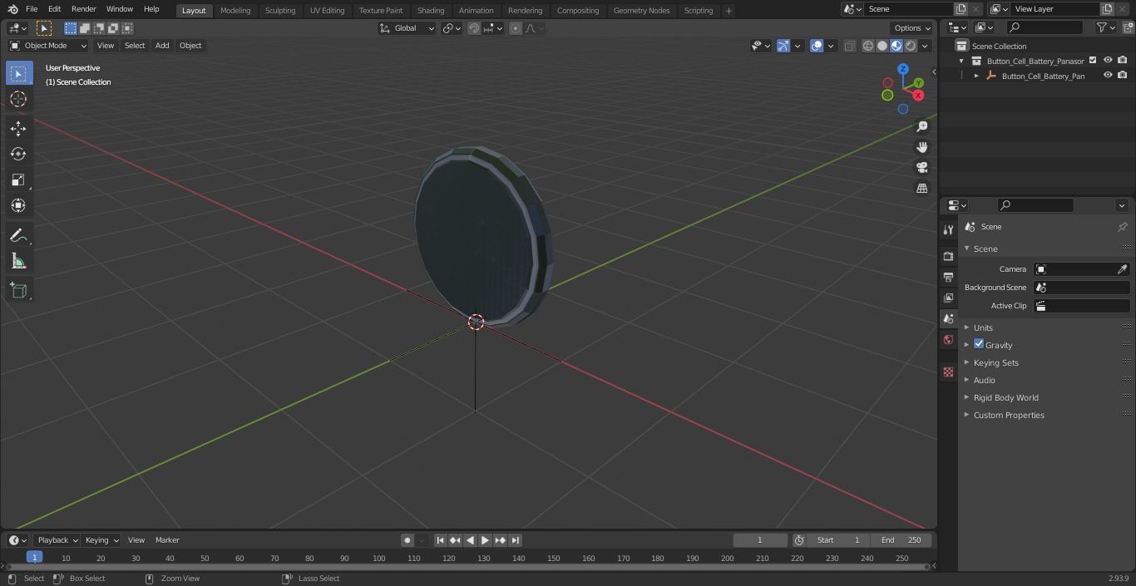The height and width of the screenshot is (586, 1136).
Task: Open the File menu
Action: pos(32,9)
